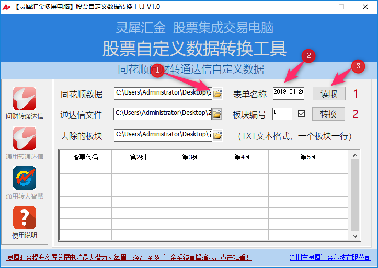Select the 第4列 column header
The image size is (378, 268).
(243, 157)
